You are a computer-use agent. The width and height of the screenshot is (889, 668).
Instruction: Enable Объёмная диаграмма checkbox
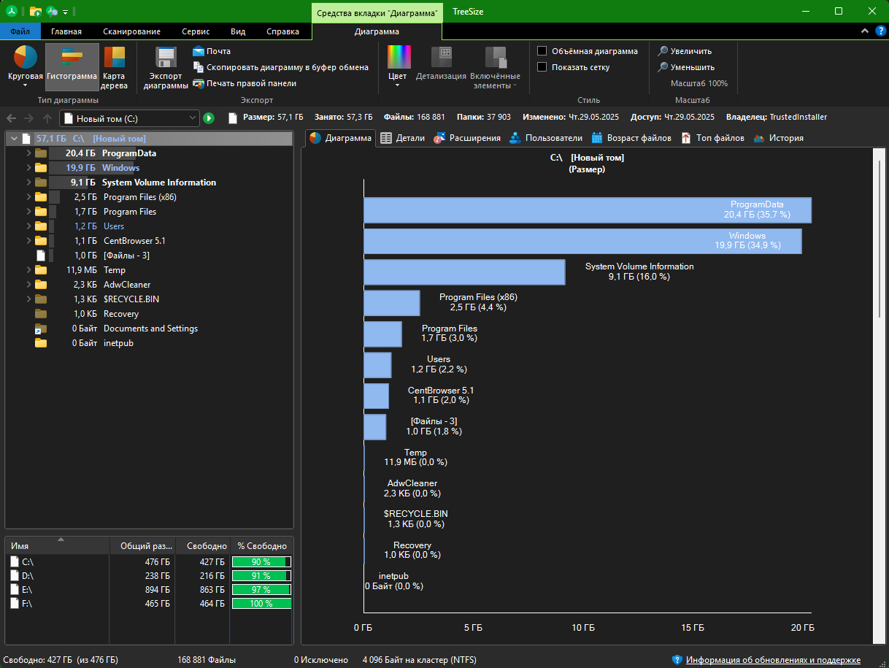pyautogui.click(x=542, y=51)
